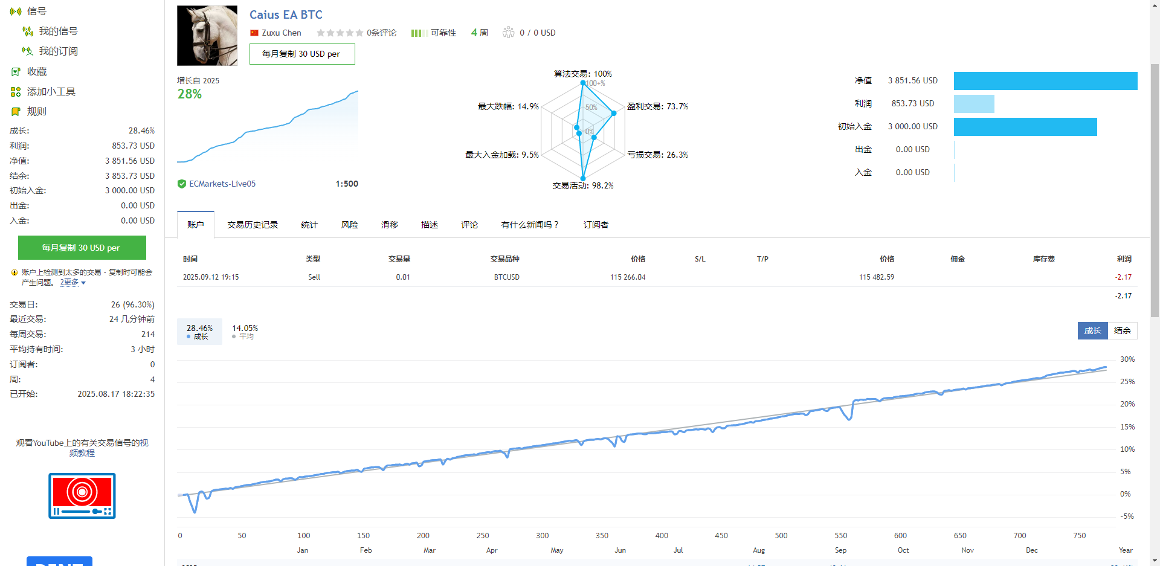Screen dimensions: 1160x566
Task: Click the Favorites (收藏) icon
Action: coord(16,72)
